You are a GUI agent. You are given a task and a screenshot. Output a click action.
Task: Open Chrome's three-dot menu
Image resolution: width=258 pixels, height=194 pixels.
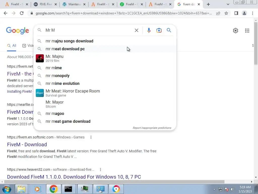pyautogui.click(x=252, y=13)
